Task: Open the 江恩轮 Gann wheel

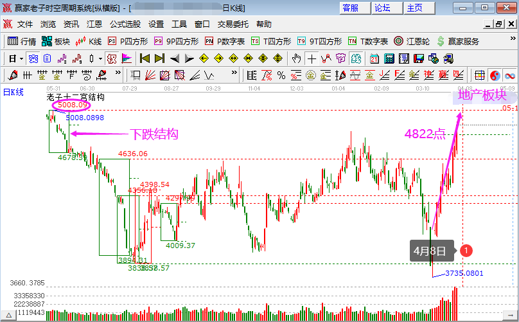Action: point(412,41)
